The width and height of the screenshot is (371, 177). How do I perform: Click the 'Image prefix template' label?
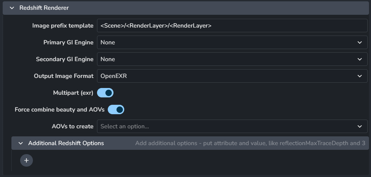(x=63, y=26)
